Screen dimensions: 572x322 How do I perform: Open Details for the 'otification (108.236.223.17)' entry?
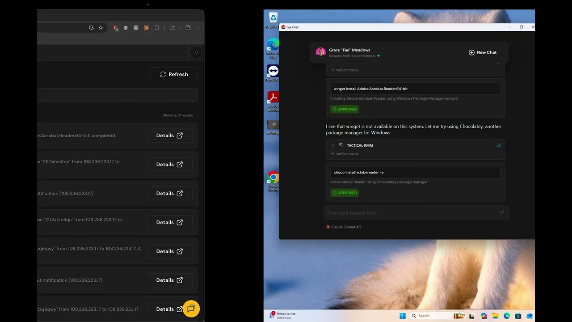tap(169, 194)
